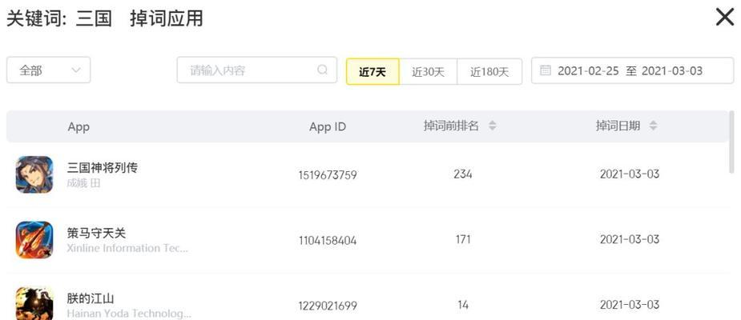This screenshot has height=320, width=741.
Task: Focus the 请输入内容 search field
Action: (x=257, y=70)
